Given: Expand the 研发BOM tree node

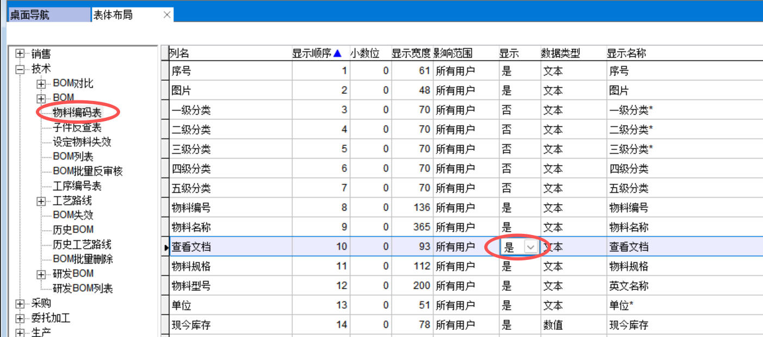Looking at the screenshot, I should click(x=41, y=274).
